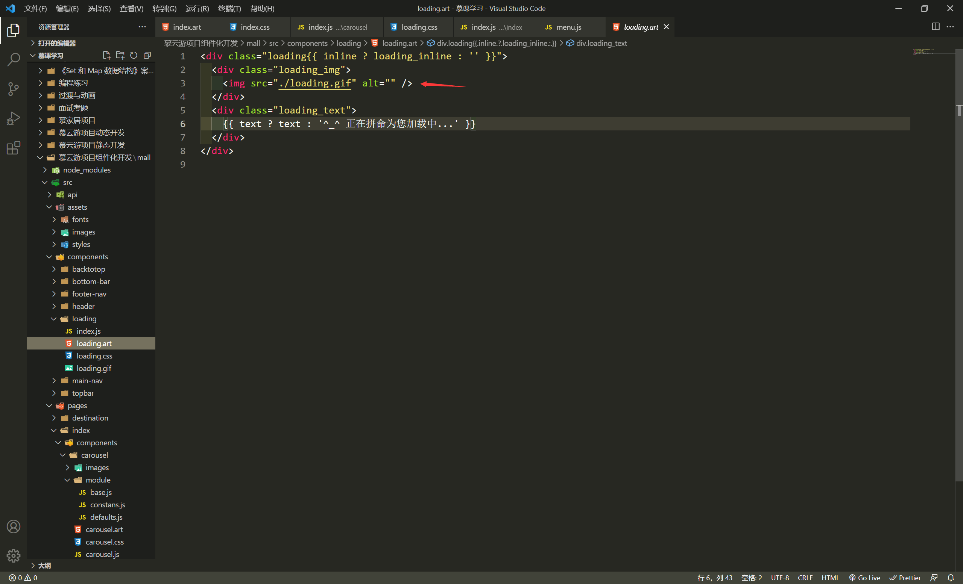Close the loading.art tab
This screenshot has height=584, width=963.
[666, 27]
